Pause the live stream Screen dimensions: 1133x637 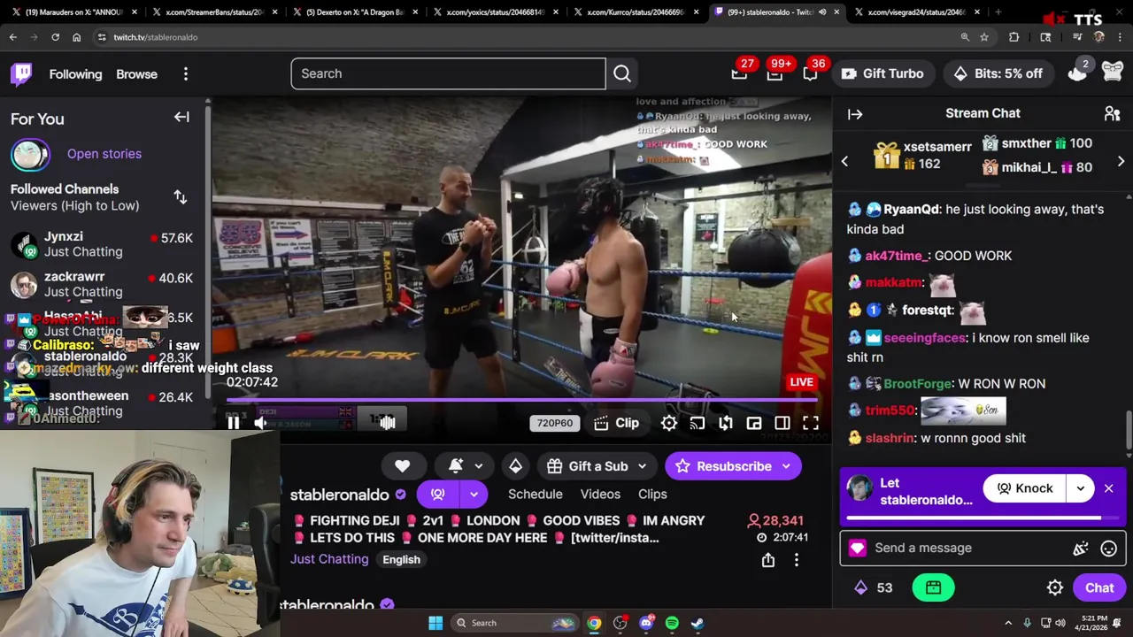[234, 423]
